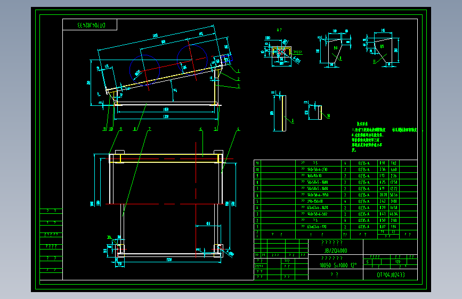The height and width of the screenshot is (299, 462).
Task: Click the mirrored drawing number box at top left
Action: [90, 24]
